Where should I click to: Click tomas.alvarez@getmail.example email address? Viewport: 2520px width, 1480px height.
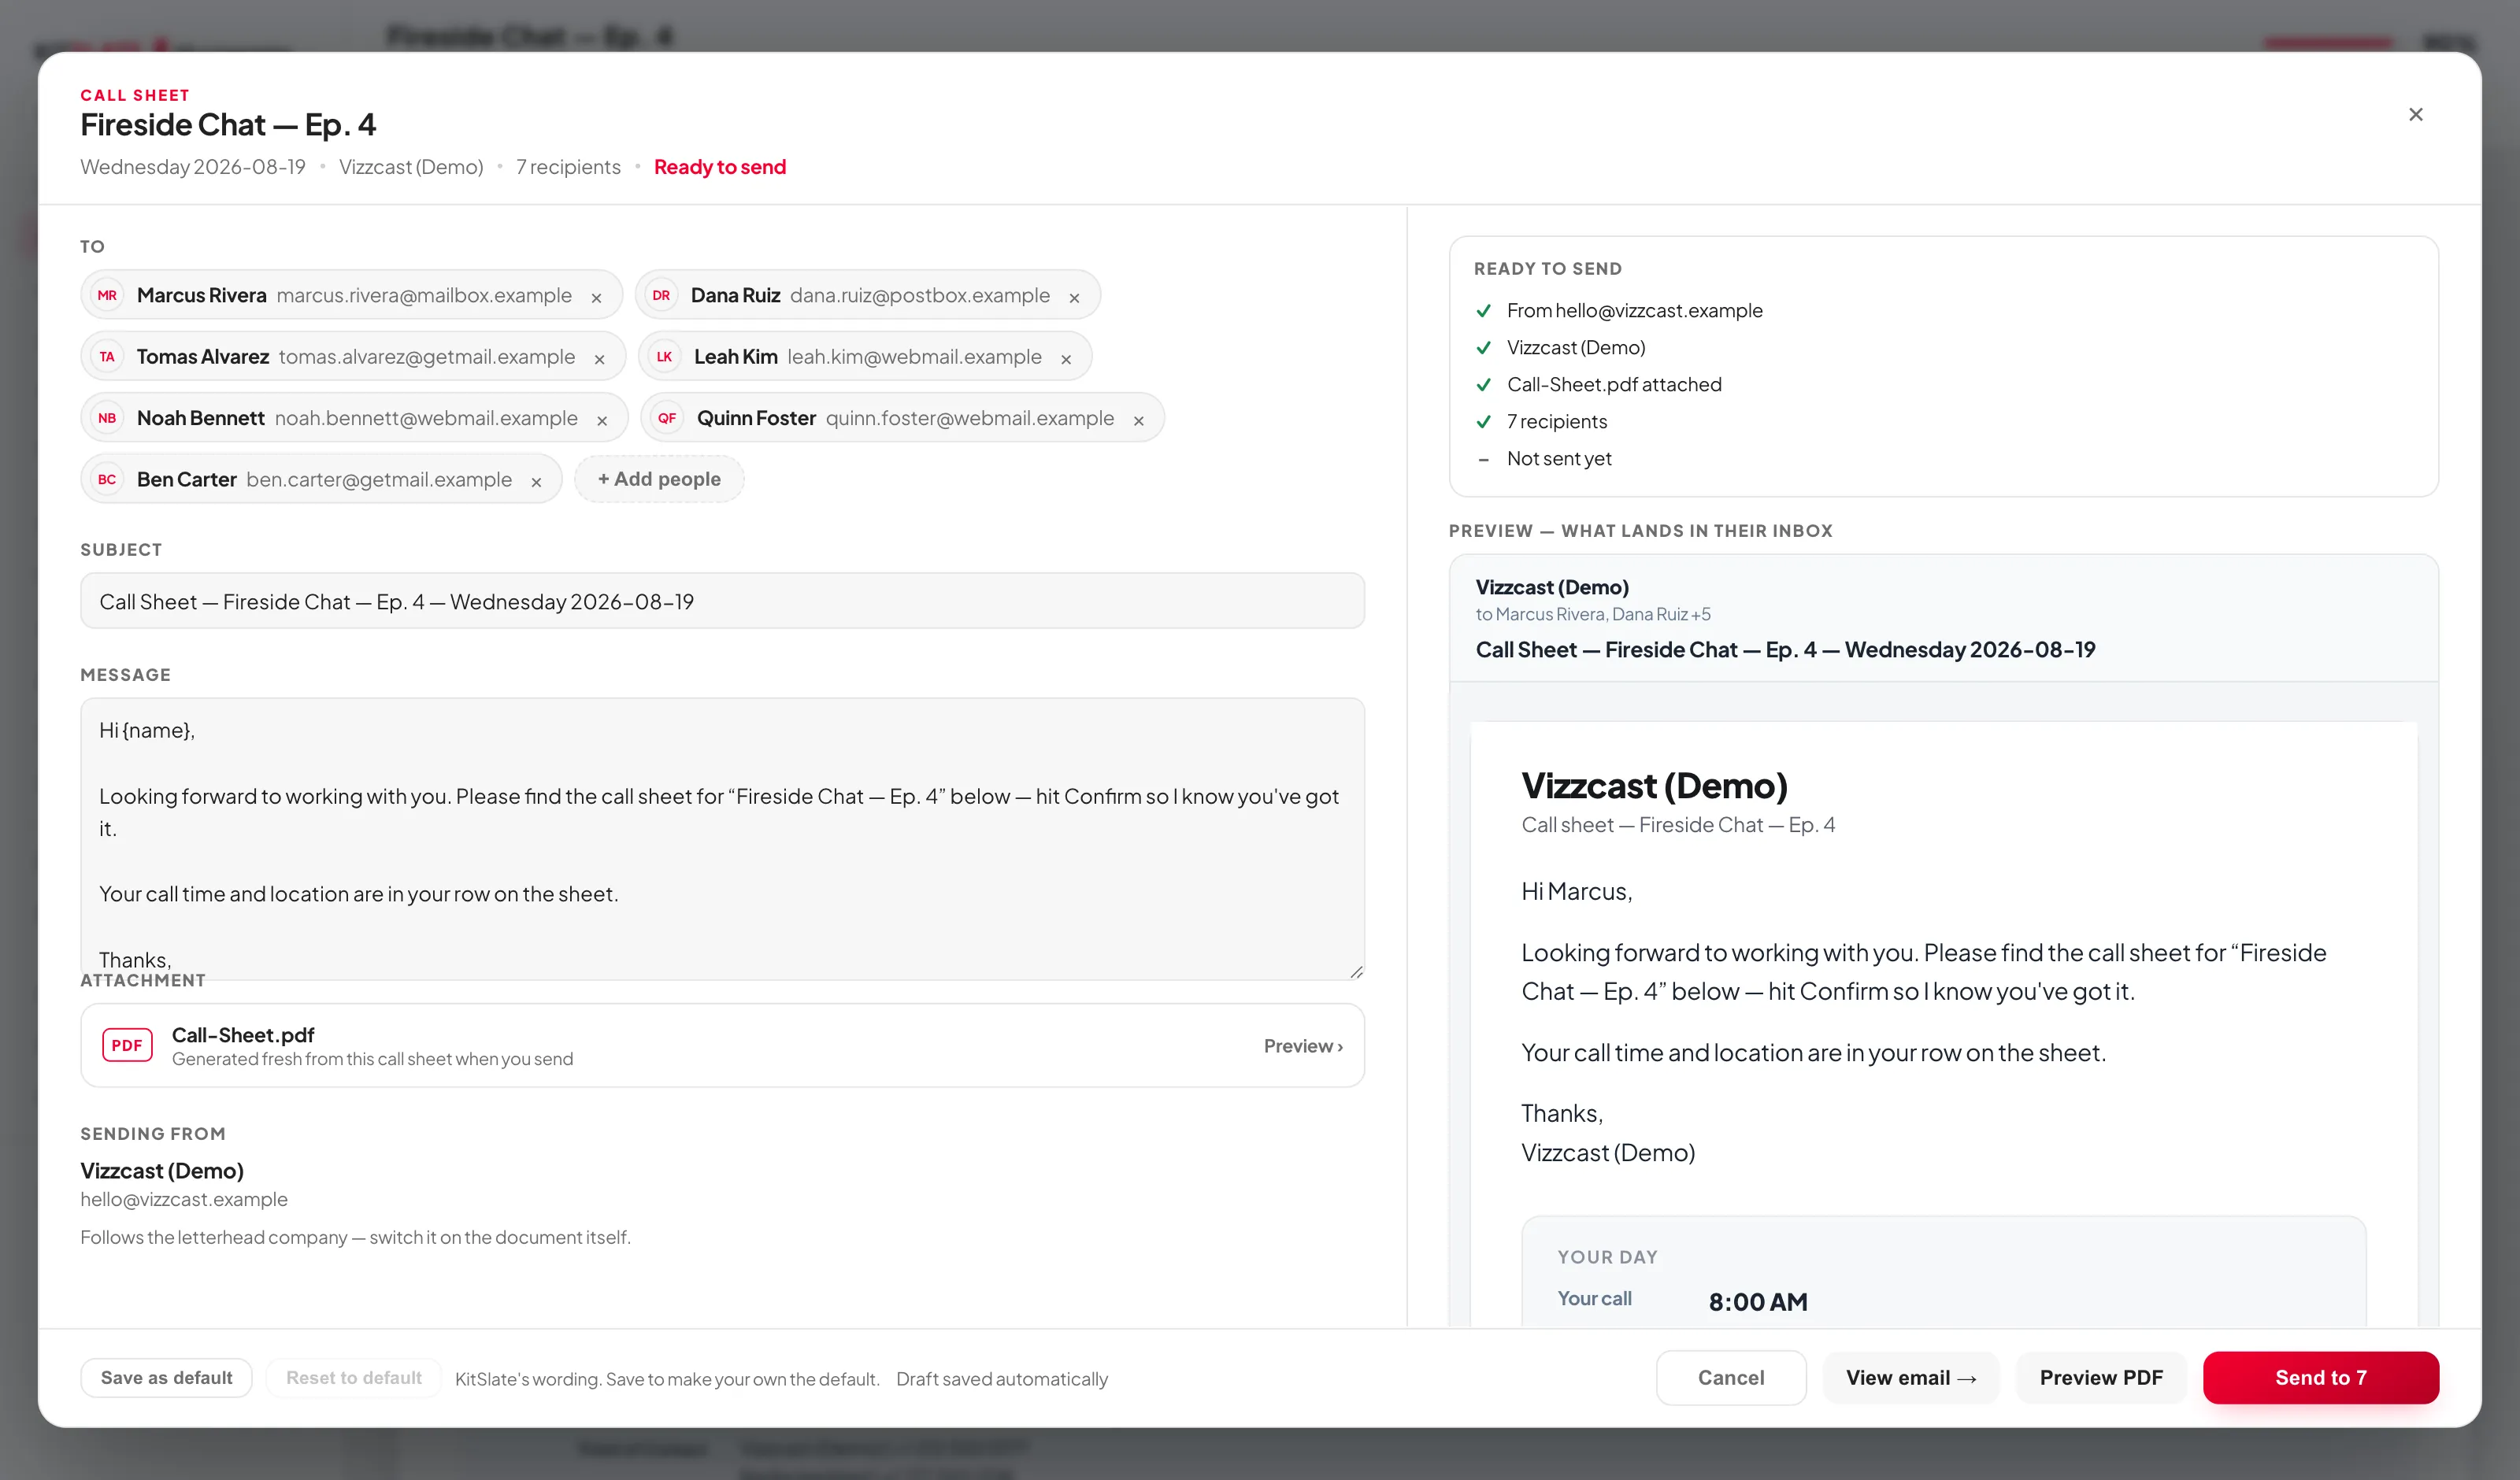click(427, 357)
